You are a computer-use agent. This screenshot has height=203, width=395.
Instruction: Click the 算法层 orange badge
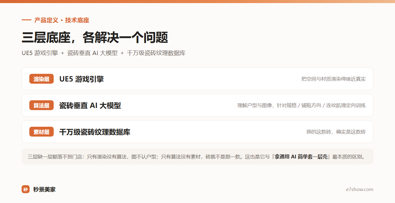pyautogui.click(x=41, y=105)
